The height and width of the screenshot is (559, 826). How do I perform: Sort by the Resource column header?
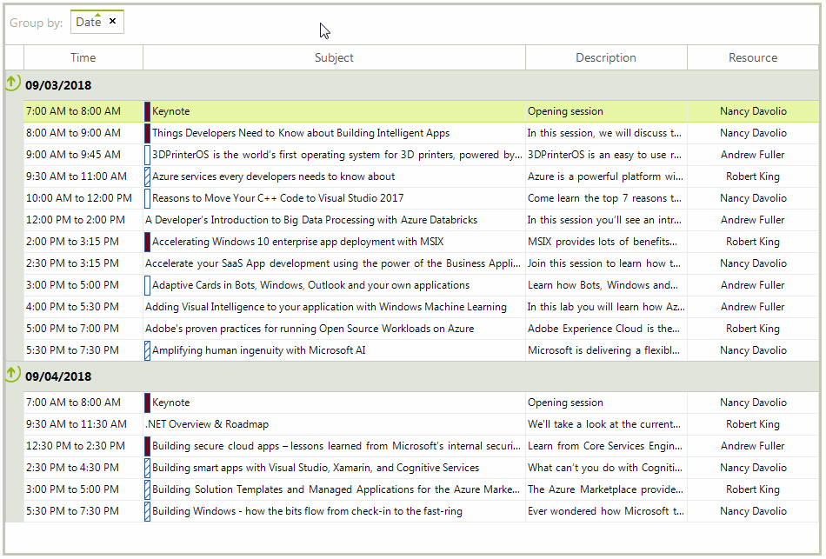click(x=753, y=57)
